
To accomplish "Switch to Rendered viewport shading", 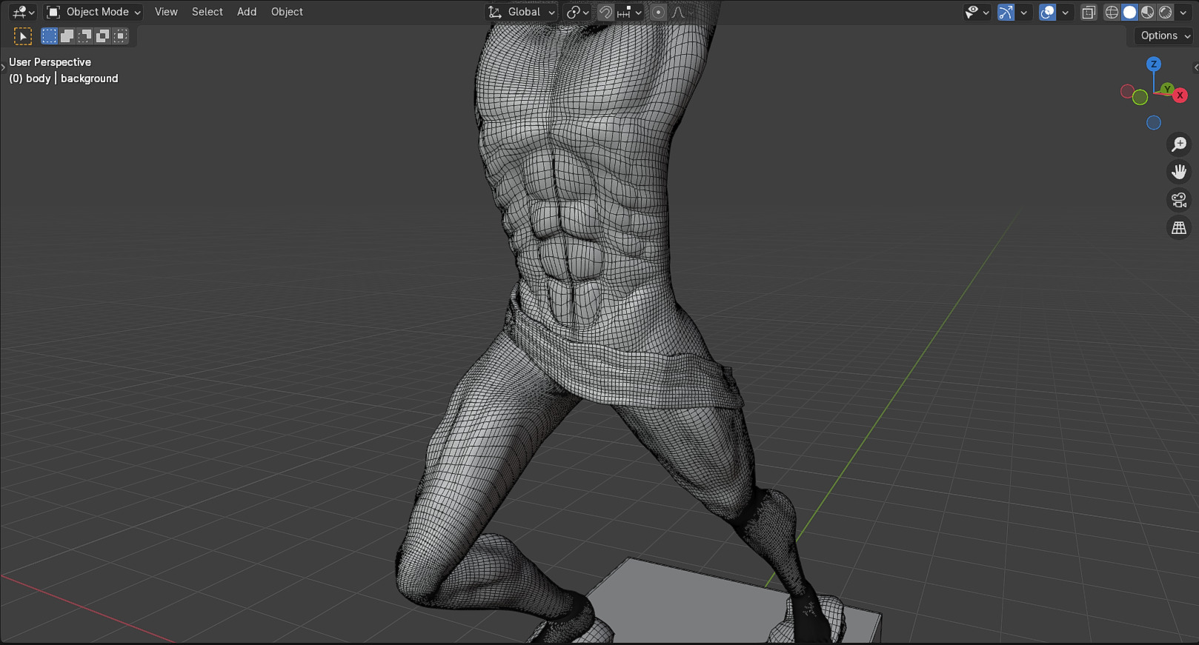I will (x=1165, y=12).
